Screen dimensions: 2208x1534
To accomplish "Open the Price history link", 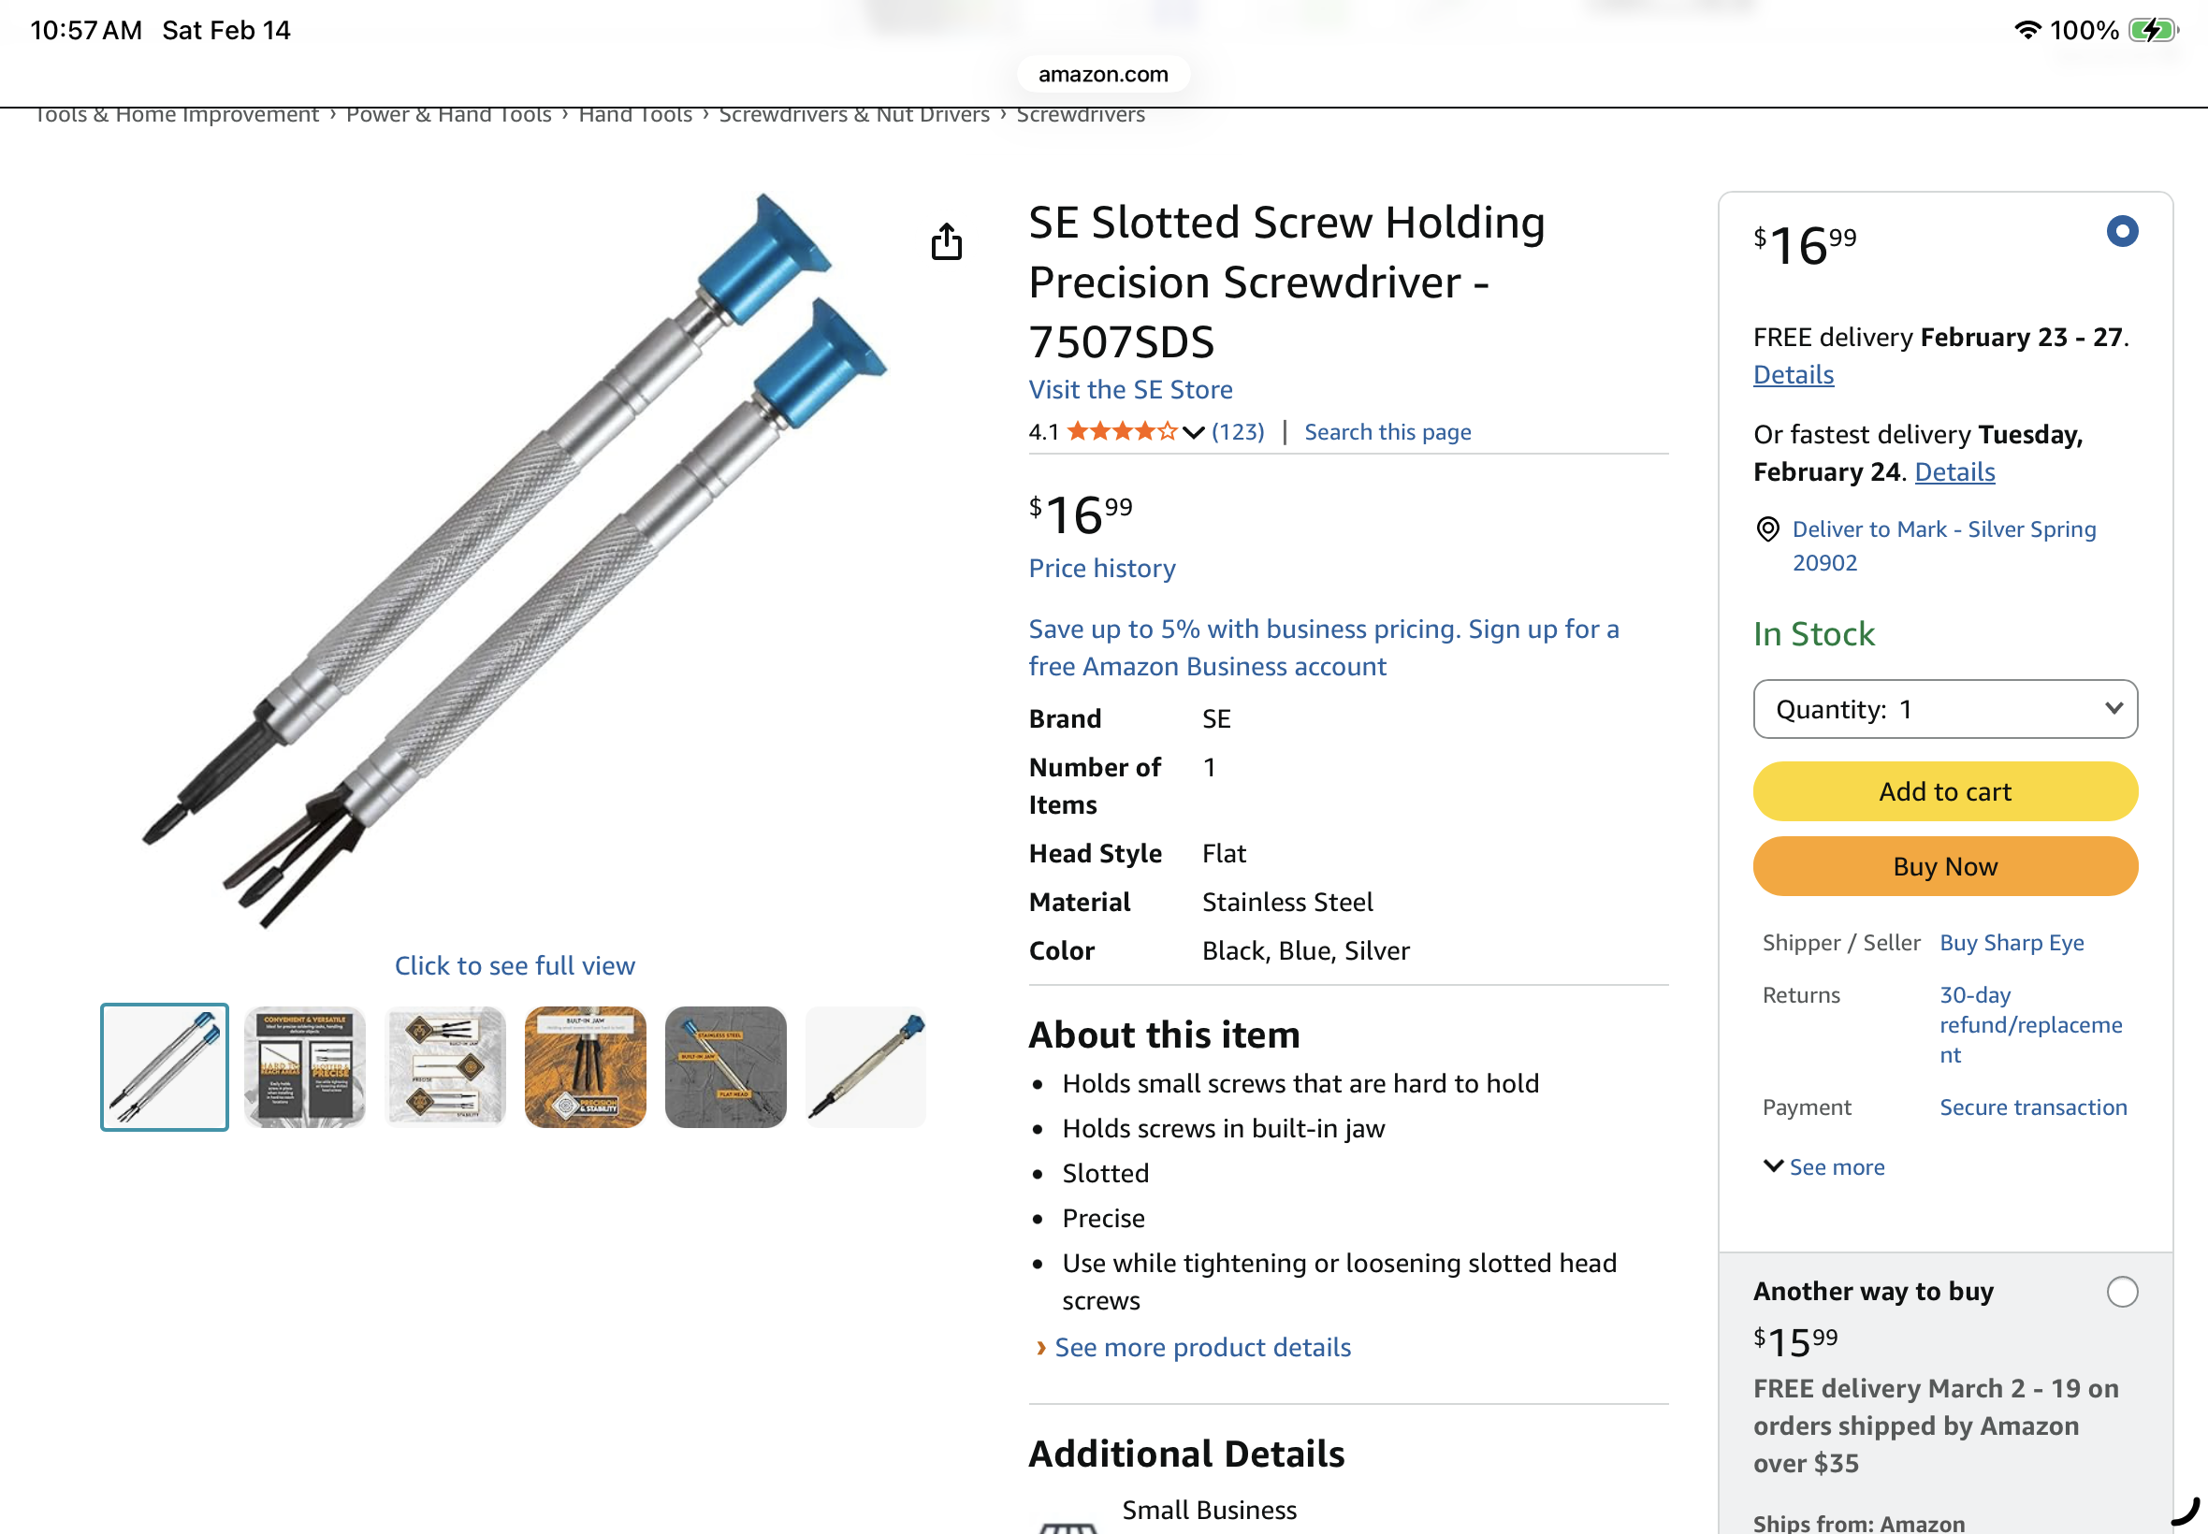I will tap(1101, 569).
